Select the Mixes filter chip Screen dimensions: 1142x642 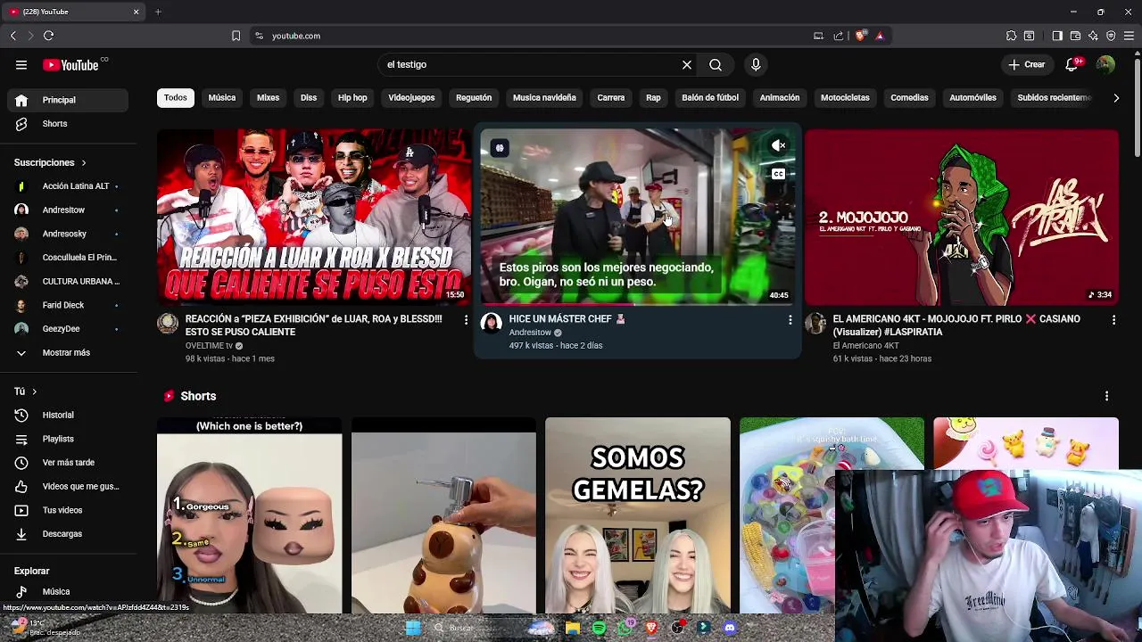[268, 97]
